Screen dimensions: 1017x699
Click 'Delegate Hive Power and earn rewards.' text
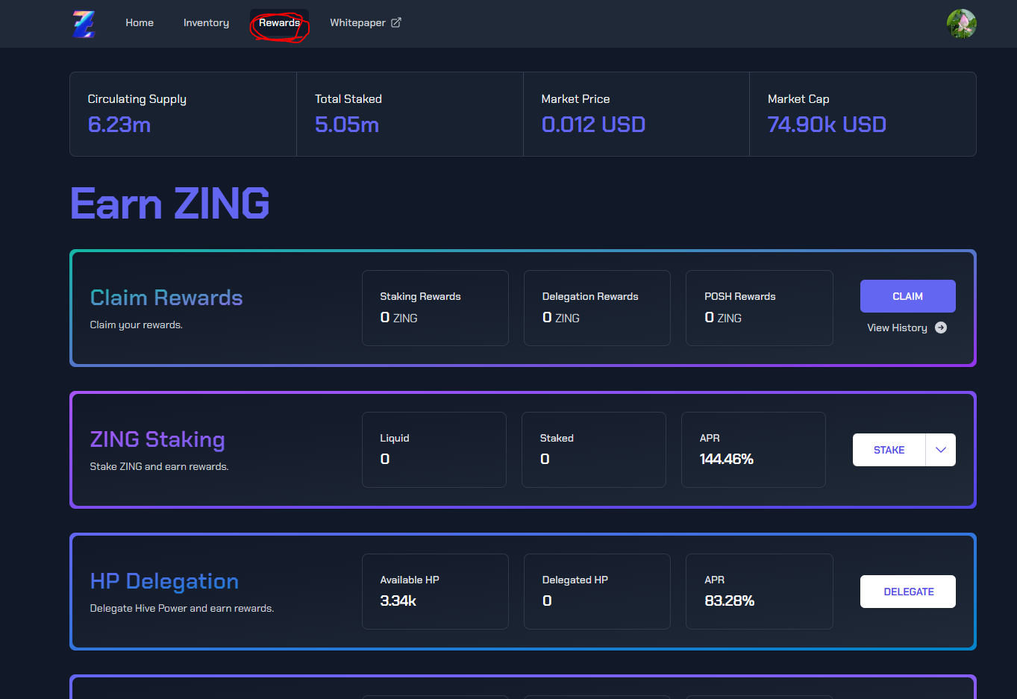tap(182, 608)
